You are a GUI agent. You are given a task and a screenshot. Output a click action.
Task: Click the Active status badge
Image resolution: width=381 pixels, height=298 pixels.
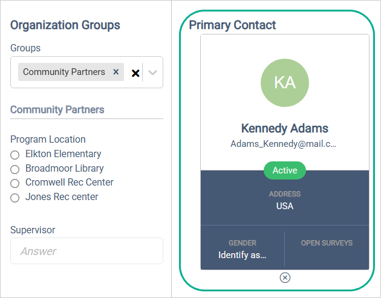pyautogui.click(x=285, y=170)
